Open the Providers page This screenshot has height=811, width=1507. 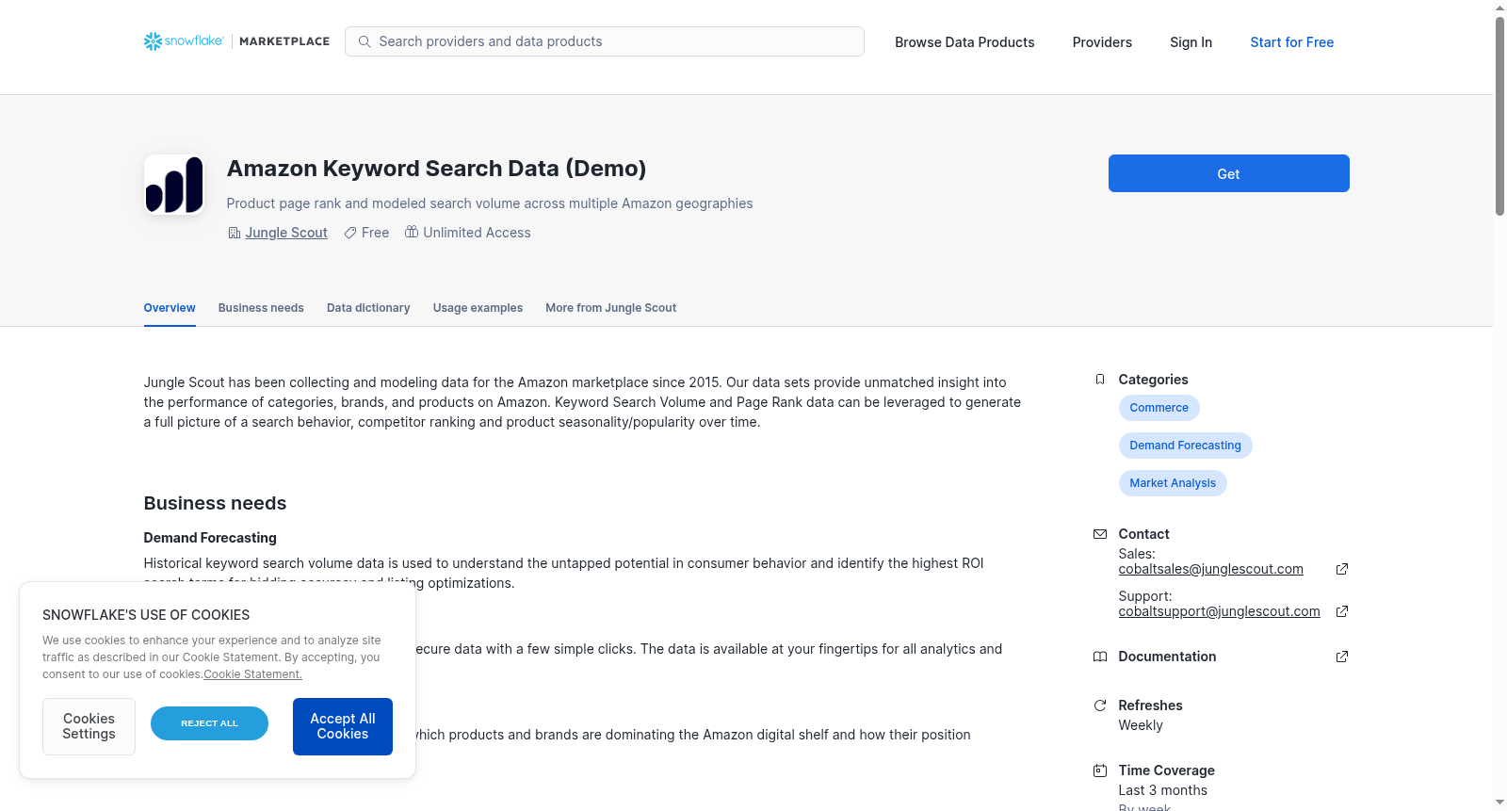[x=1102, y=42]
